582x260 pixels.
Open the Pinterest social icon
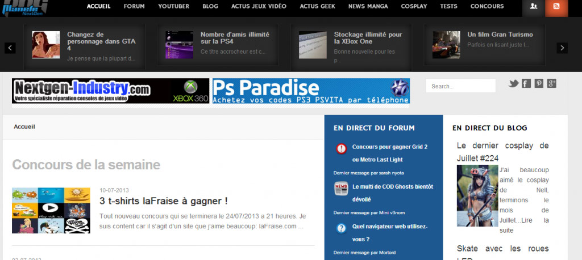(539, 84)
